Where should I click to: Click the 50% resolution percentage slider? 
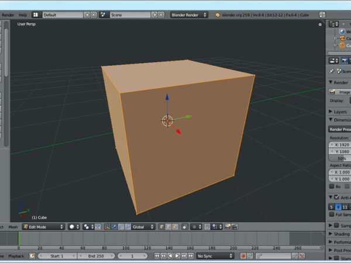[x=339, y=158]
